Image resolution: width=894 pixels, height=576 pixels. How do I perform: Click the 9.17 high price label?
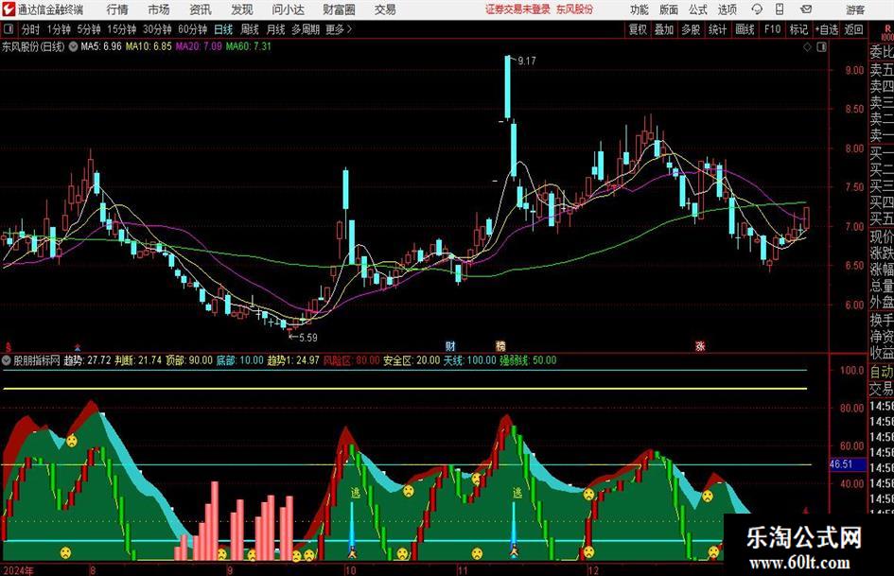point(527,61)
